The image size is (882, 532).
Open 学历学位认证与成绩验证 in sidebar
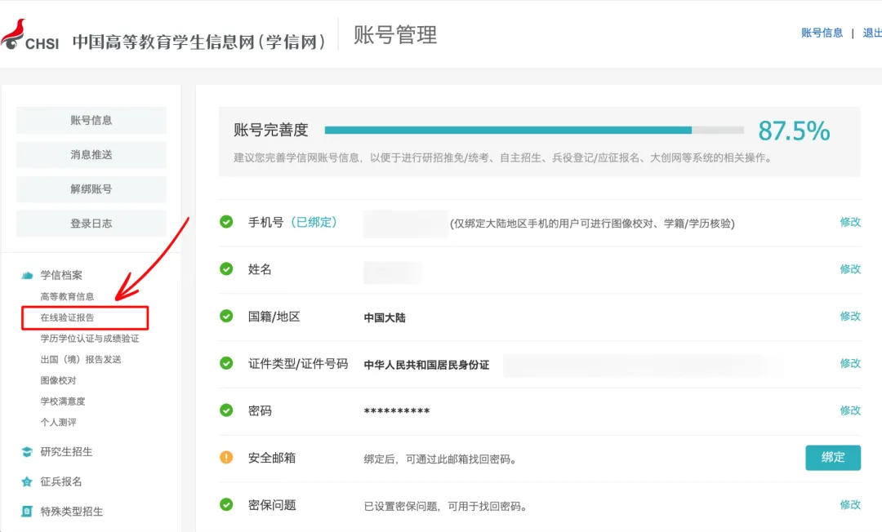(x=90, y=338)
